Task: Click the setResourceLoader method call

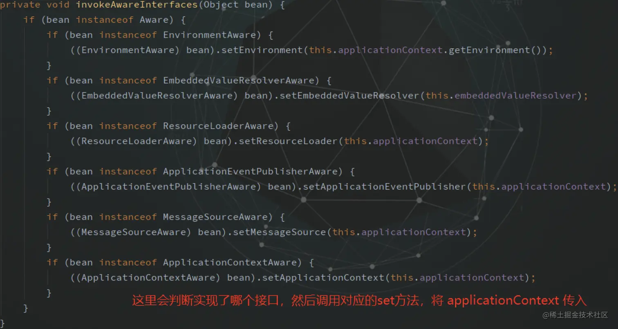Action: [x=288, y=141]
